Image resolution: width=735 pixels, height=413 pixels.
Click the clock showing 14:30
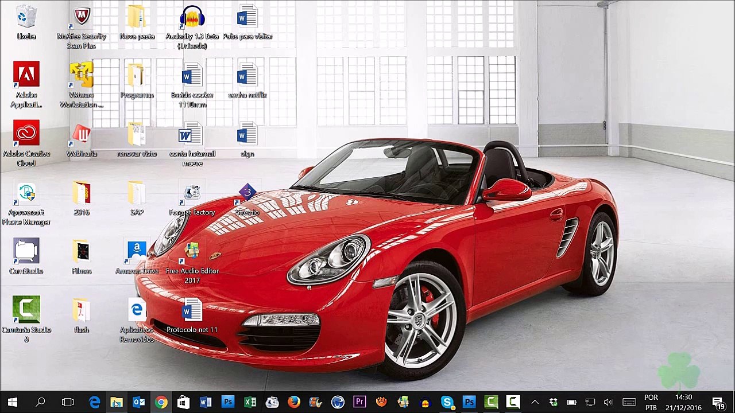(x=683, y=402)
